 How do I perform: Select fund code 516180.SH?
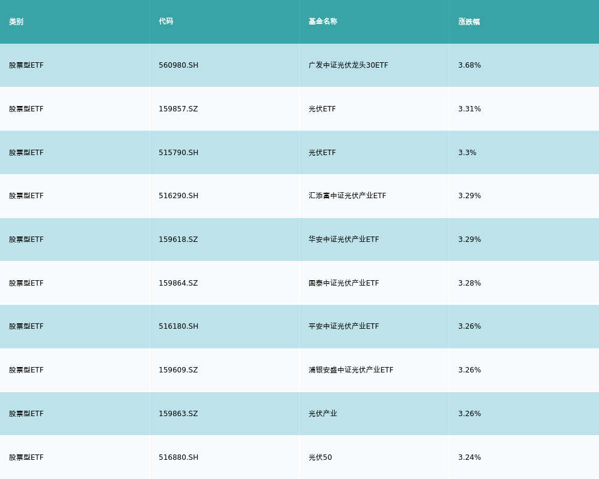point(179,326)
